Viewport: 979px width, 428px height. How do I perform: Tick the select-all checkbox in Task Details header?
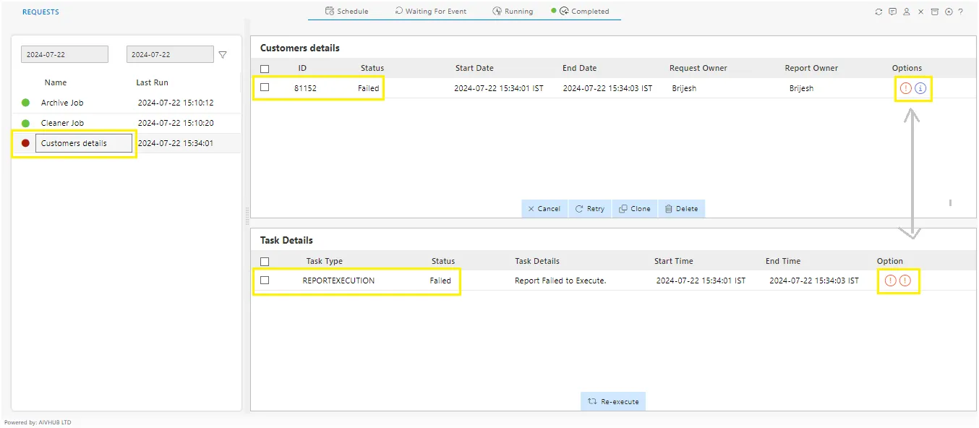point(265,262)
